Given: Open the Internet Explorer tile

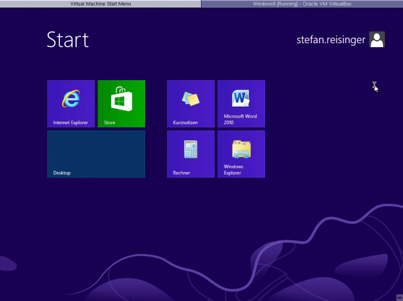Looking at the screenshot, I should click(71, 104).
